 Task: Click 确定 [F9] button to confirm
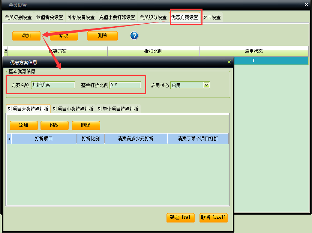(180, 218)
